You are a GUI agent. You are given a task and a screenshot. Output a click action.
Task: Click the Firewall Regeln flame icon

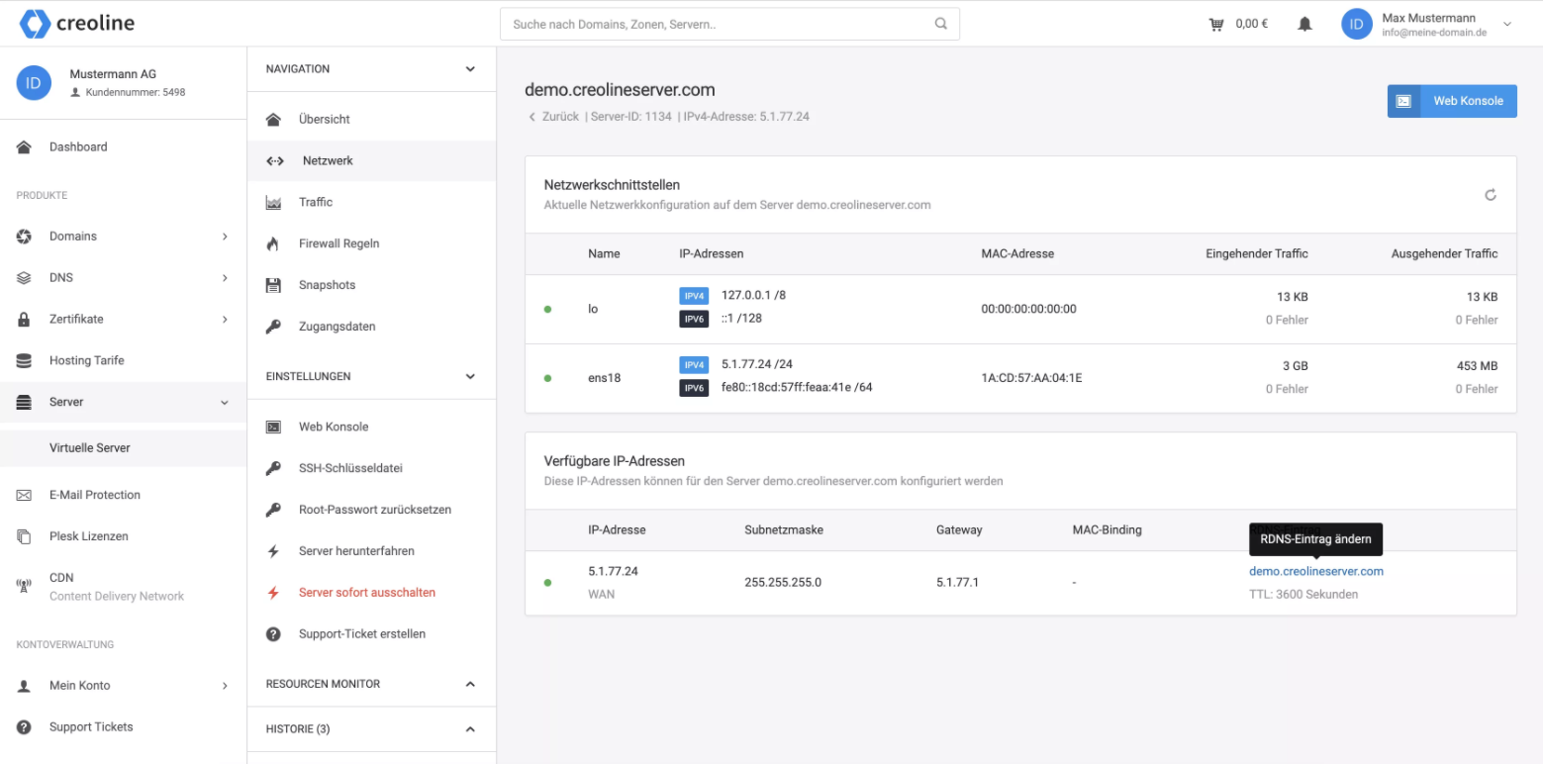(274, 244)
